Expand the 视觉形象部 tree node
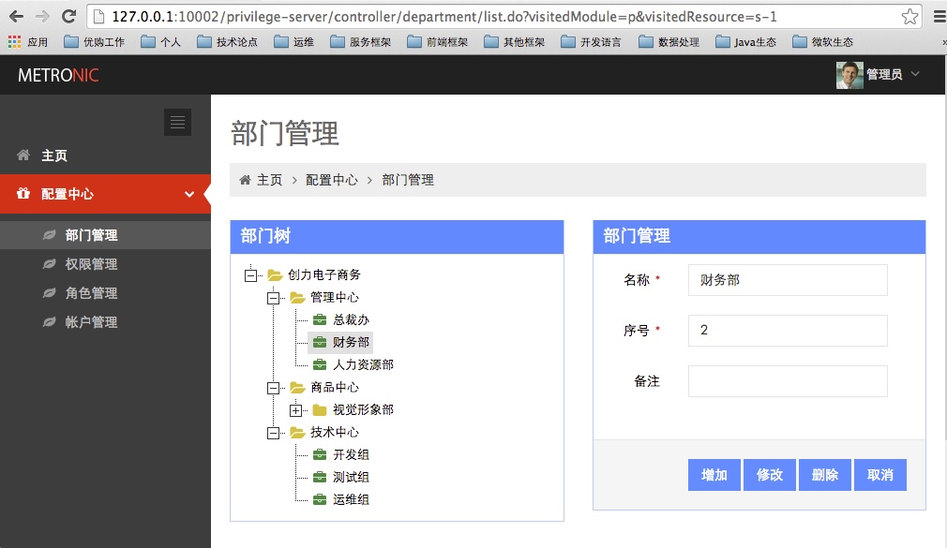Image resolution: width=947 pixels, height=548 pixels. tap(295, 410)
